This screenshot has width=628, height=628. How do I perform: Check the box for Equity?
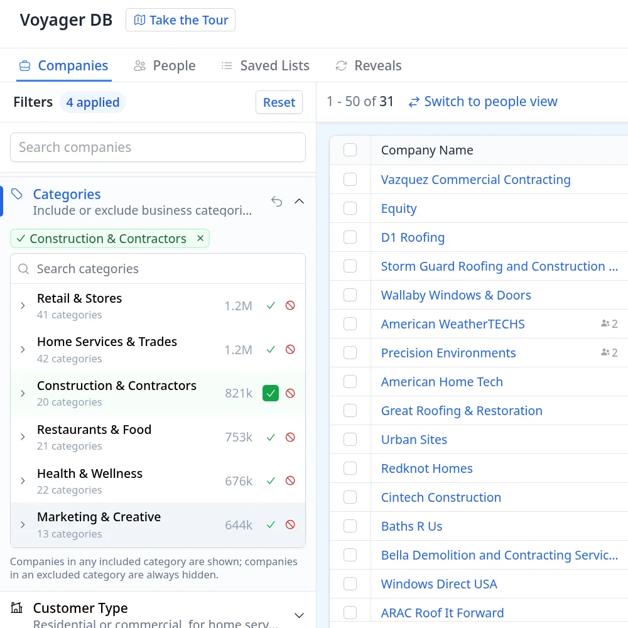pyautogui.click(x=350, y=208)
